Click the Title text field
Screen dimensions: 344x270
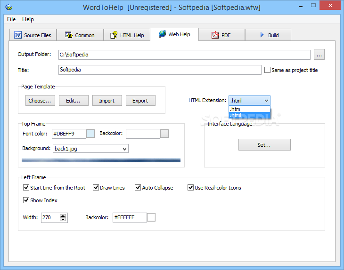(x=160, y=70)
